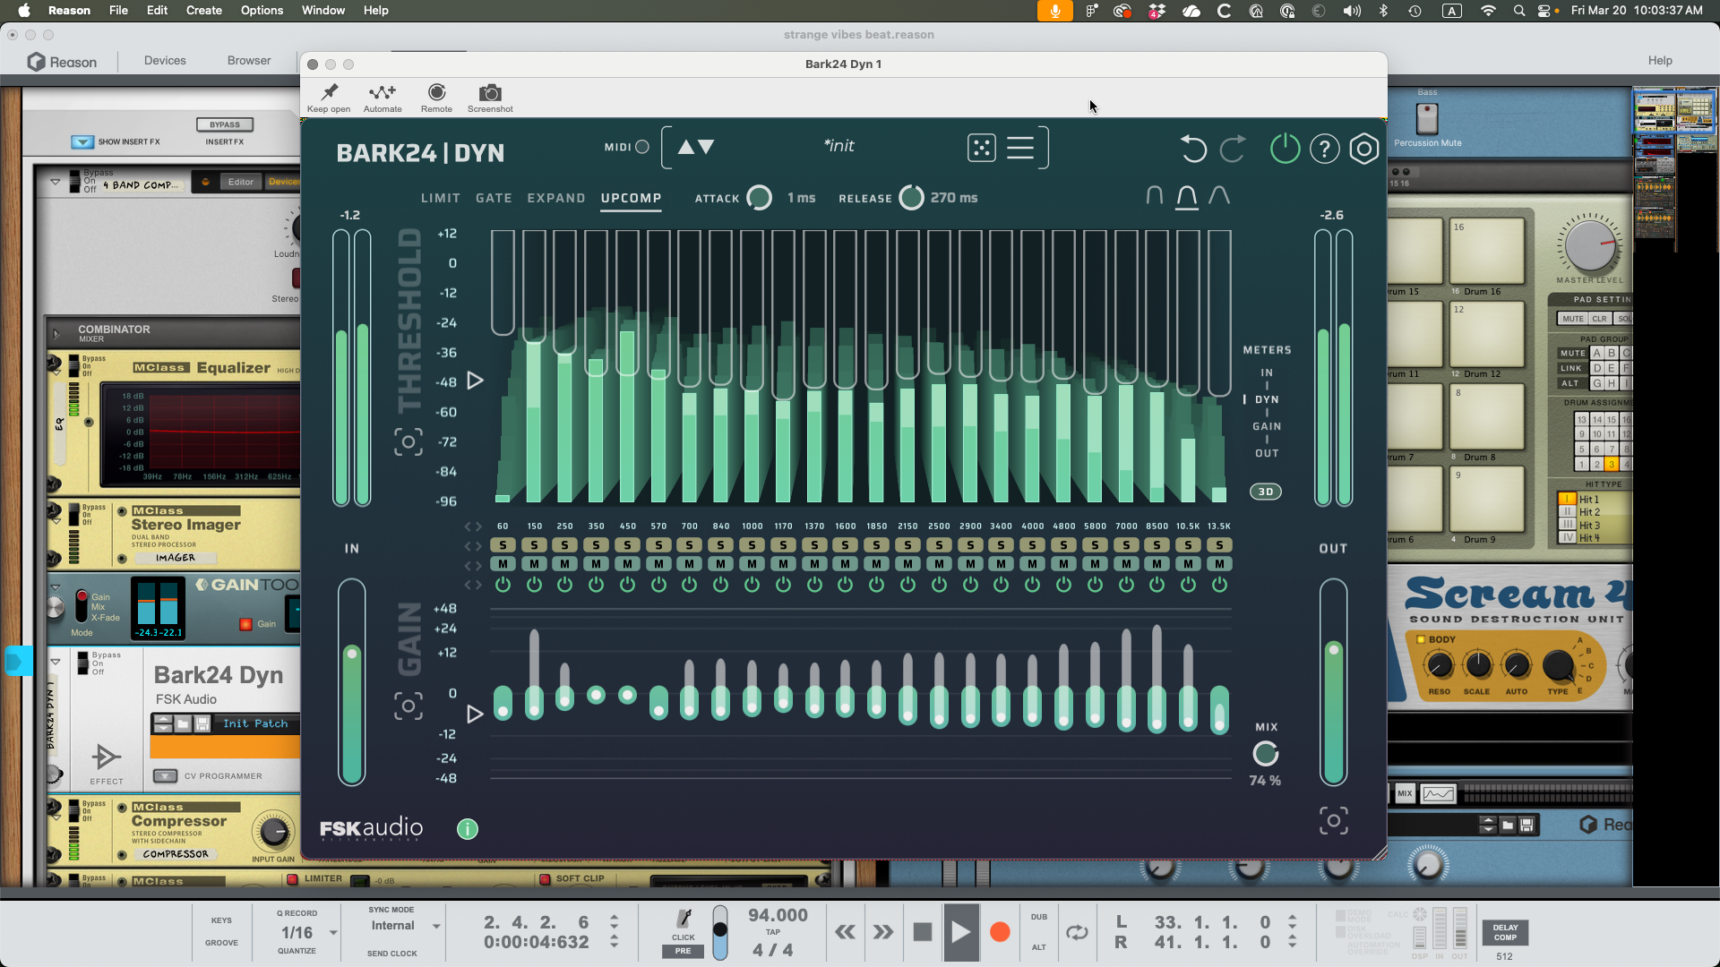Select the UPCOMP mode tab
This screenshot has height=967, width=1720.
[631, 198]
